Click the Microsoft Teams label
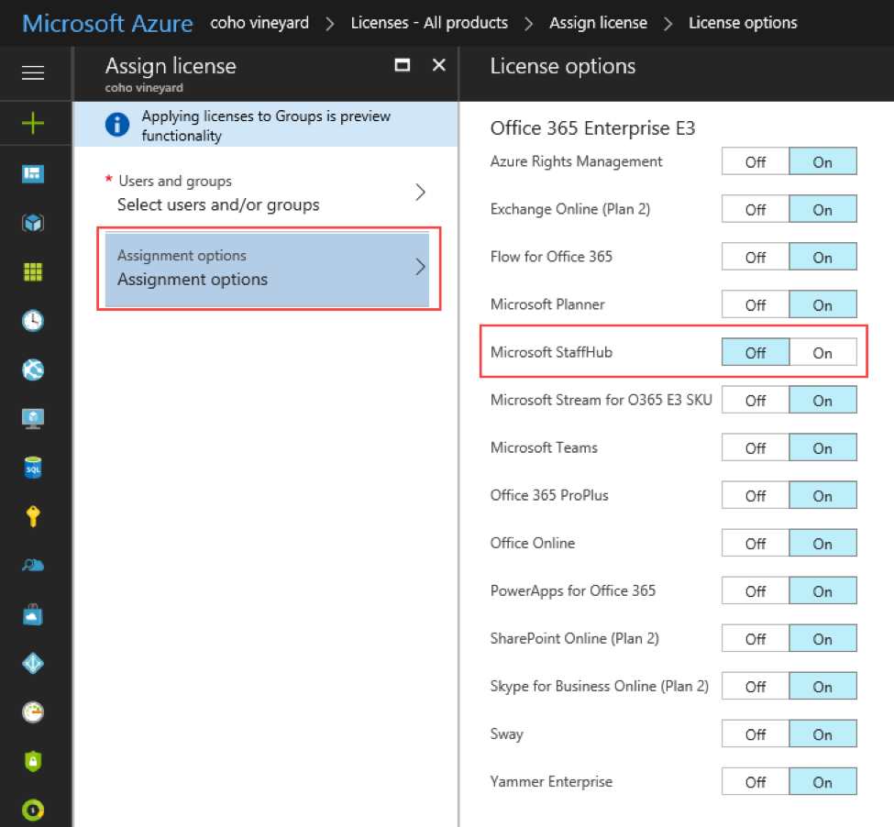Screen dimensions: 894x827 click(544, 448)
